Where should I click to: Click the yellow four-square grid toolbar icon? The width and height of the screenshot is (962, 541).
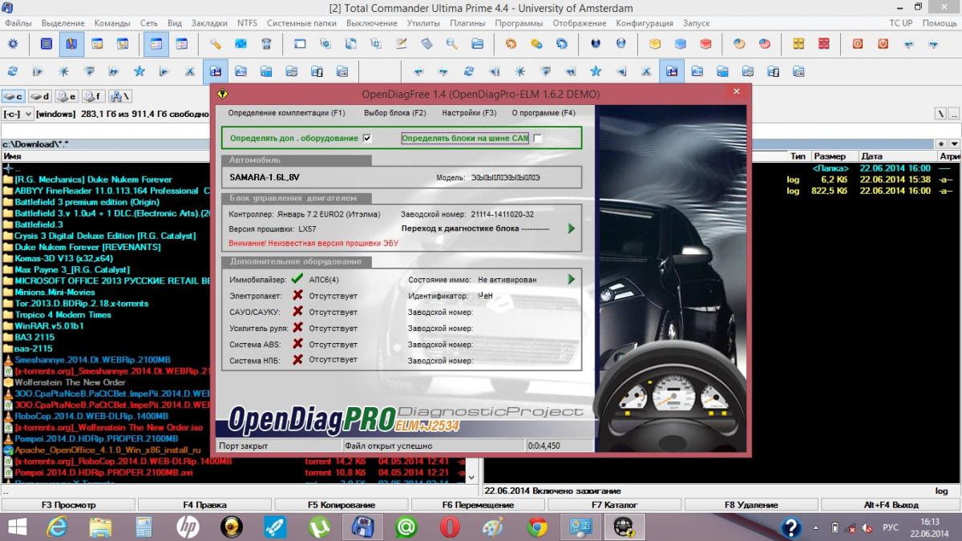tap(798, 44)
